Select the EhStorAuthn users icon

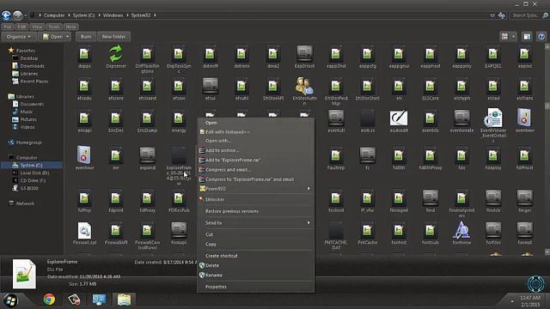(304, 86)
